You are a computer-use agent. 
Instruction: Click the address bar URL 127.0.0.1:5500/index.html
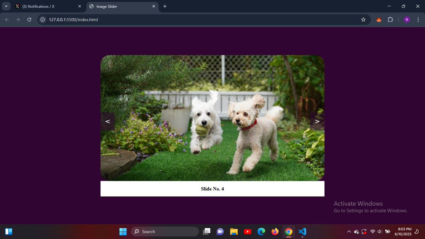(73, 20)
